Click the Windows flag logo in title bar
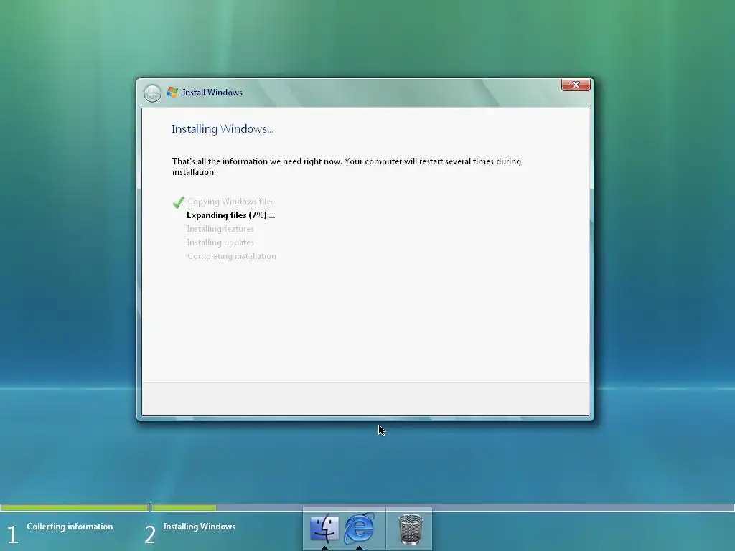 pyautogui.click(x=172, y=93)
